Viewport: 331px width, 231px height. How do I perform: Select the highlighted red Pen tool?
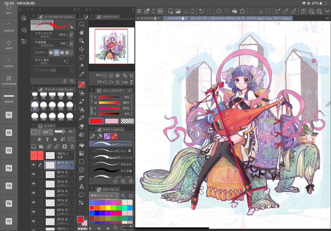point(81,85)
